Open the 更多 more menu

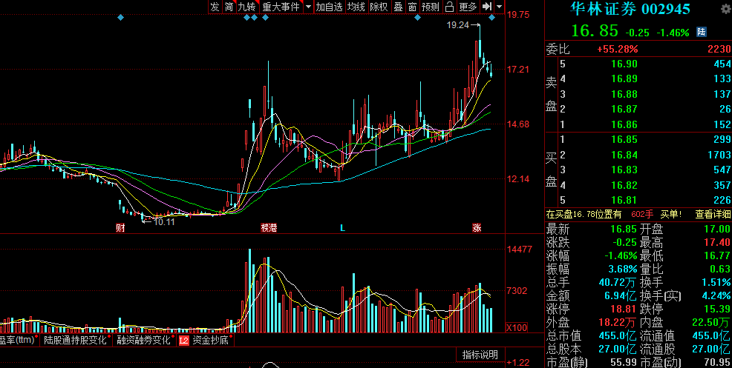click(x=468, y=7)
